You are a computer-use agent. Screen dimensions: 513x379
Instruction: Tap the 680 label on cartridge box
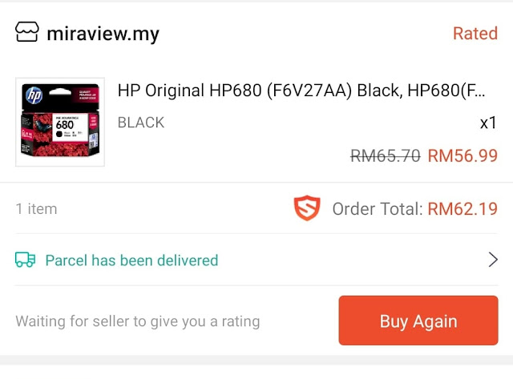click(64, 125)
